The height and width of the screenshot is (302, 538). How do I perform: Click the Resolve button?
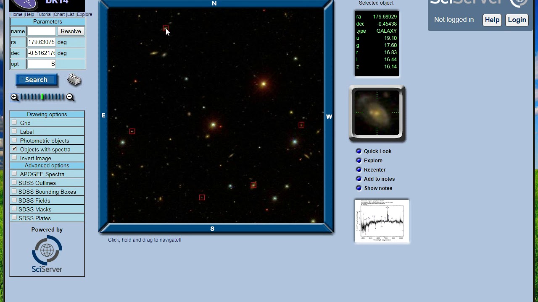click(71, 31)
